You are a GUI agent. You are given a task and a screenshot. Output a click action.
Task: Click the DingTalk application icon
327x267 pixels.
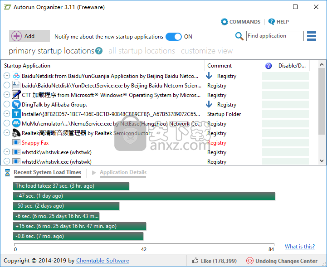point(16,105)
